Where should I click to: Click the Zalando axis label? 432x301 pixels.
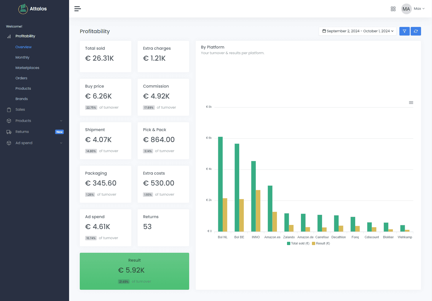point(289,237)
